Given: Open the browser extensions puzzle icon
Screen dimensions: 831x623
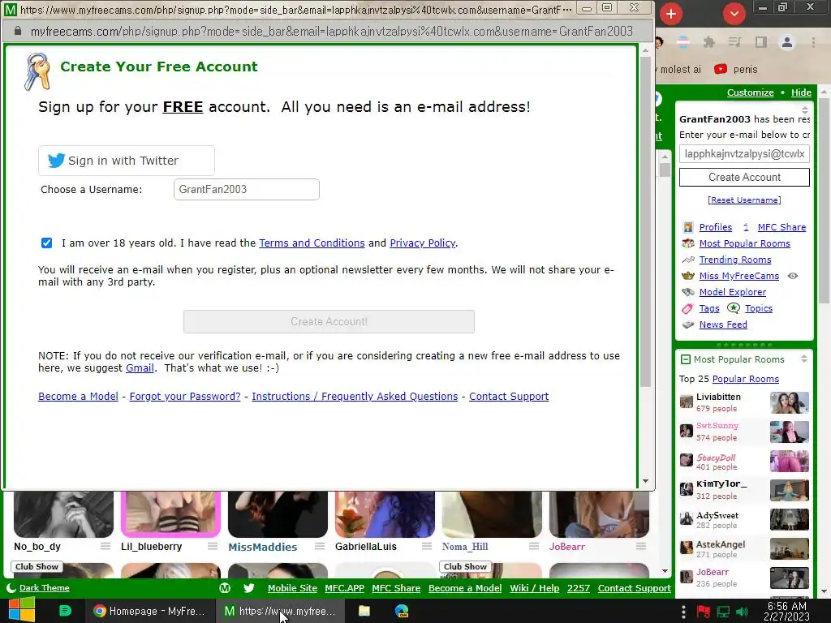Looking at the screenshot, I should (x=708, y=42).
